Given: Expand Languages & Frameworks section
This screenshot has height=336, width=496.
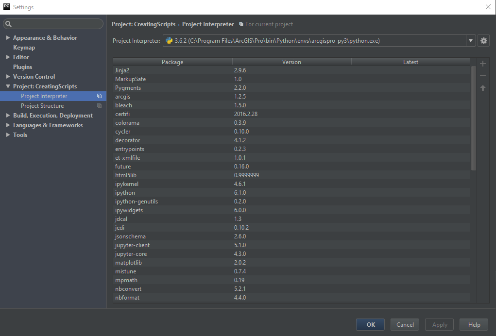Looking at the screenshot, I should tap(8, 125).
